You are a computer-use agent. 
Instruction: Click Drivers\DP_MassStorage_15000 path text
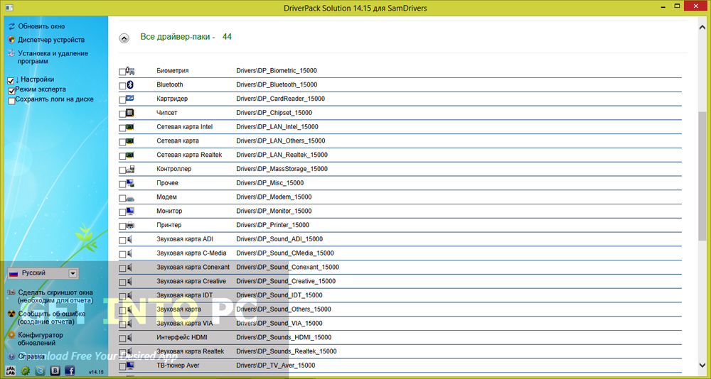coord(282,169)
